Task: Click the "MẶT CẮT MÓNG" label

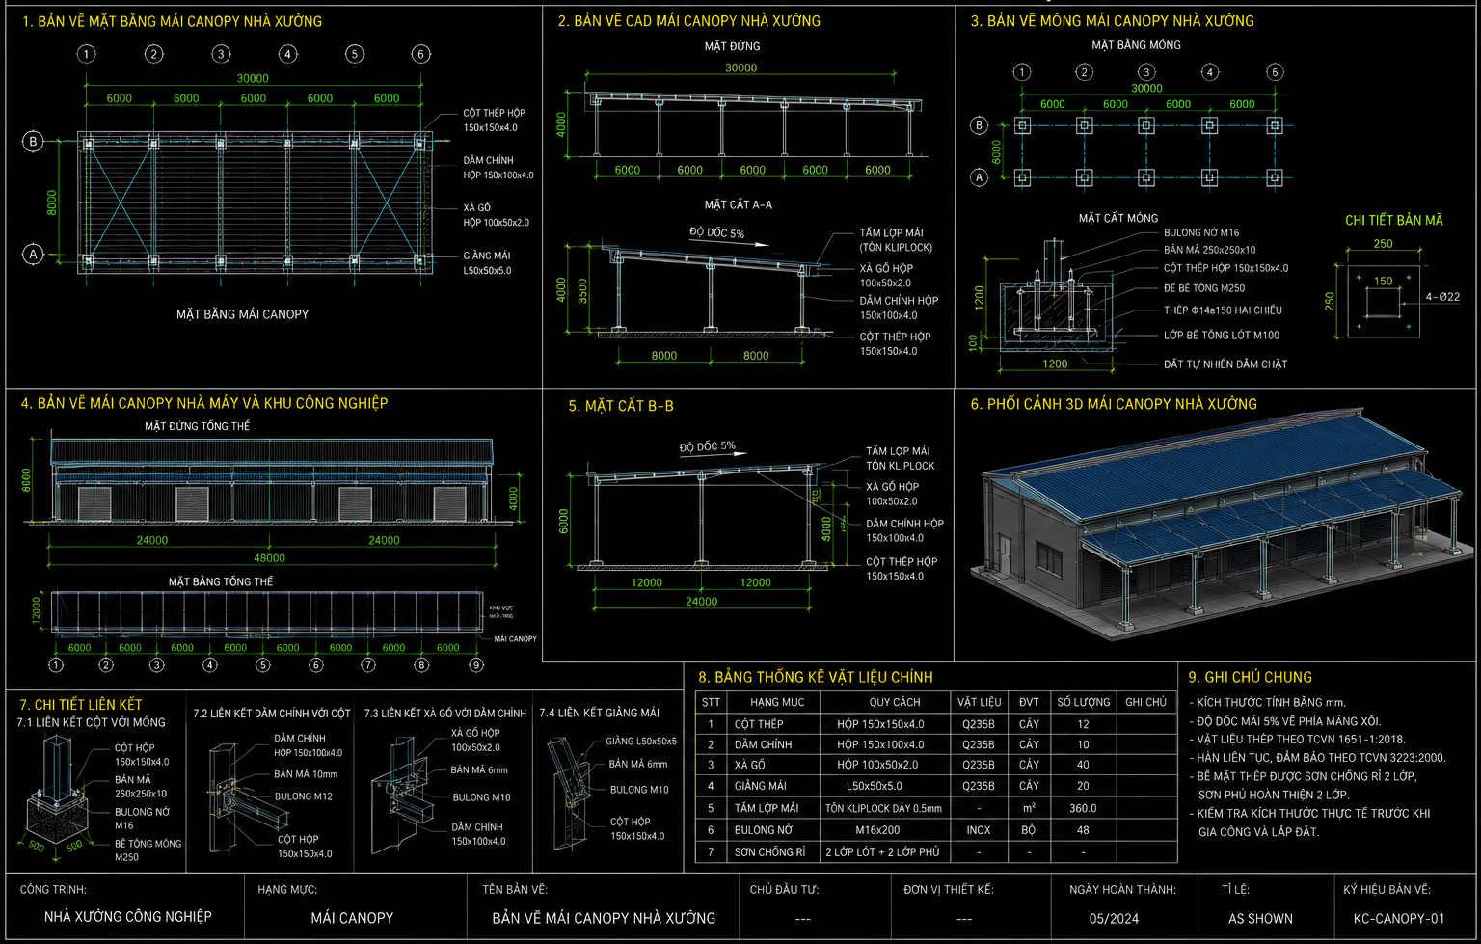Action: [x=1118, y=218]
